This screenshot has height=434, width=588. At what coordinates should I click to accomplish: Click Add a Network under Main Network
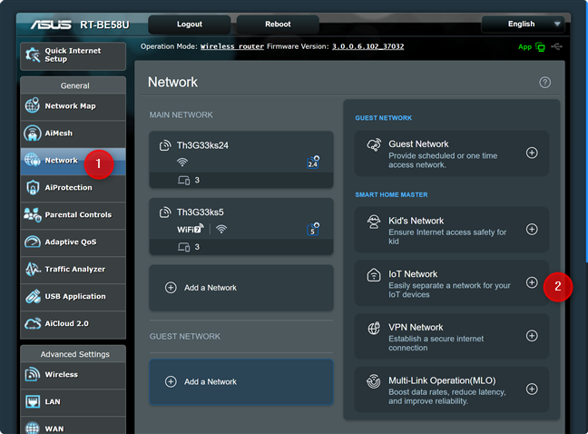(241, 288)
